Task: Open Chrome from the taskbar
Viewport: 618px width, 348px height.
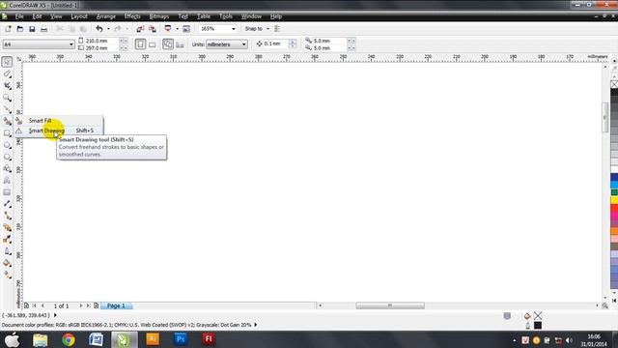Action: (x=69, y=339)
